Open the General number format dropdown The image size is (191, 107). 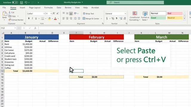click(125, 14)
